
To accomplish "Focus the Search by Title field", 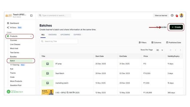I will coord(59,41).
